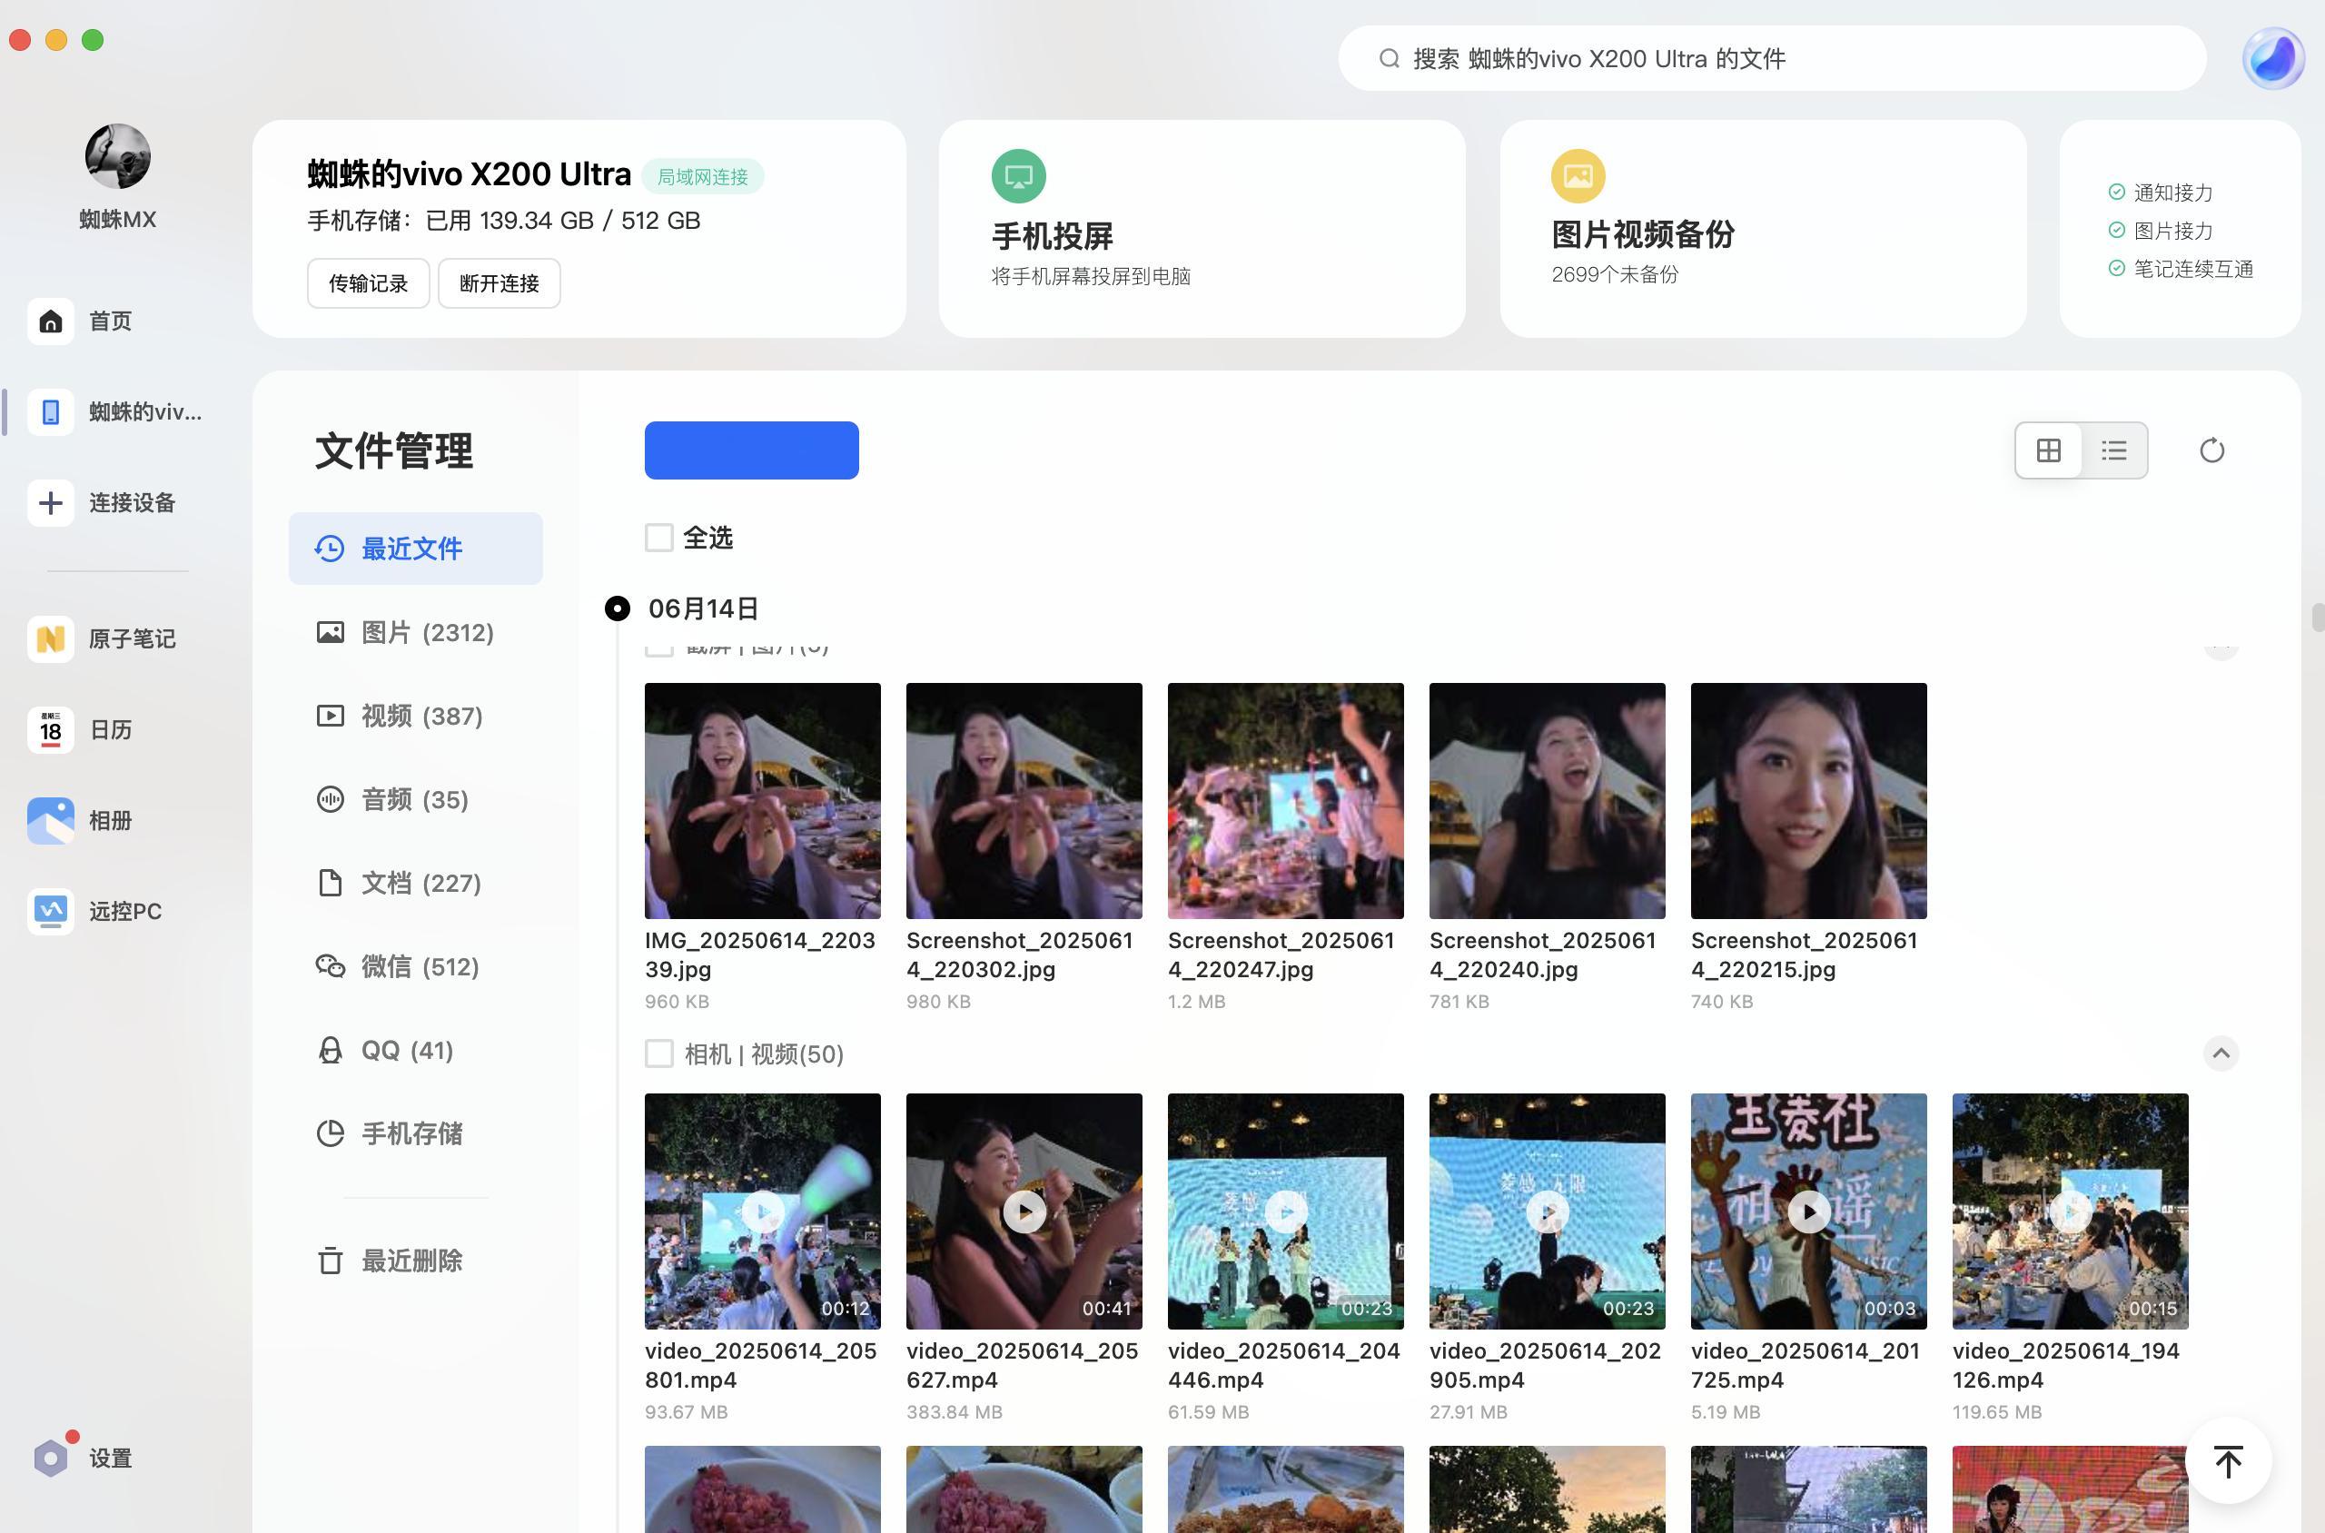This screenshot has height=1533, width=2325.
Task: Open Screenshot_20250614_220215.jpg thumbnail
Action: point(1809,801)
